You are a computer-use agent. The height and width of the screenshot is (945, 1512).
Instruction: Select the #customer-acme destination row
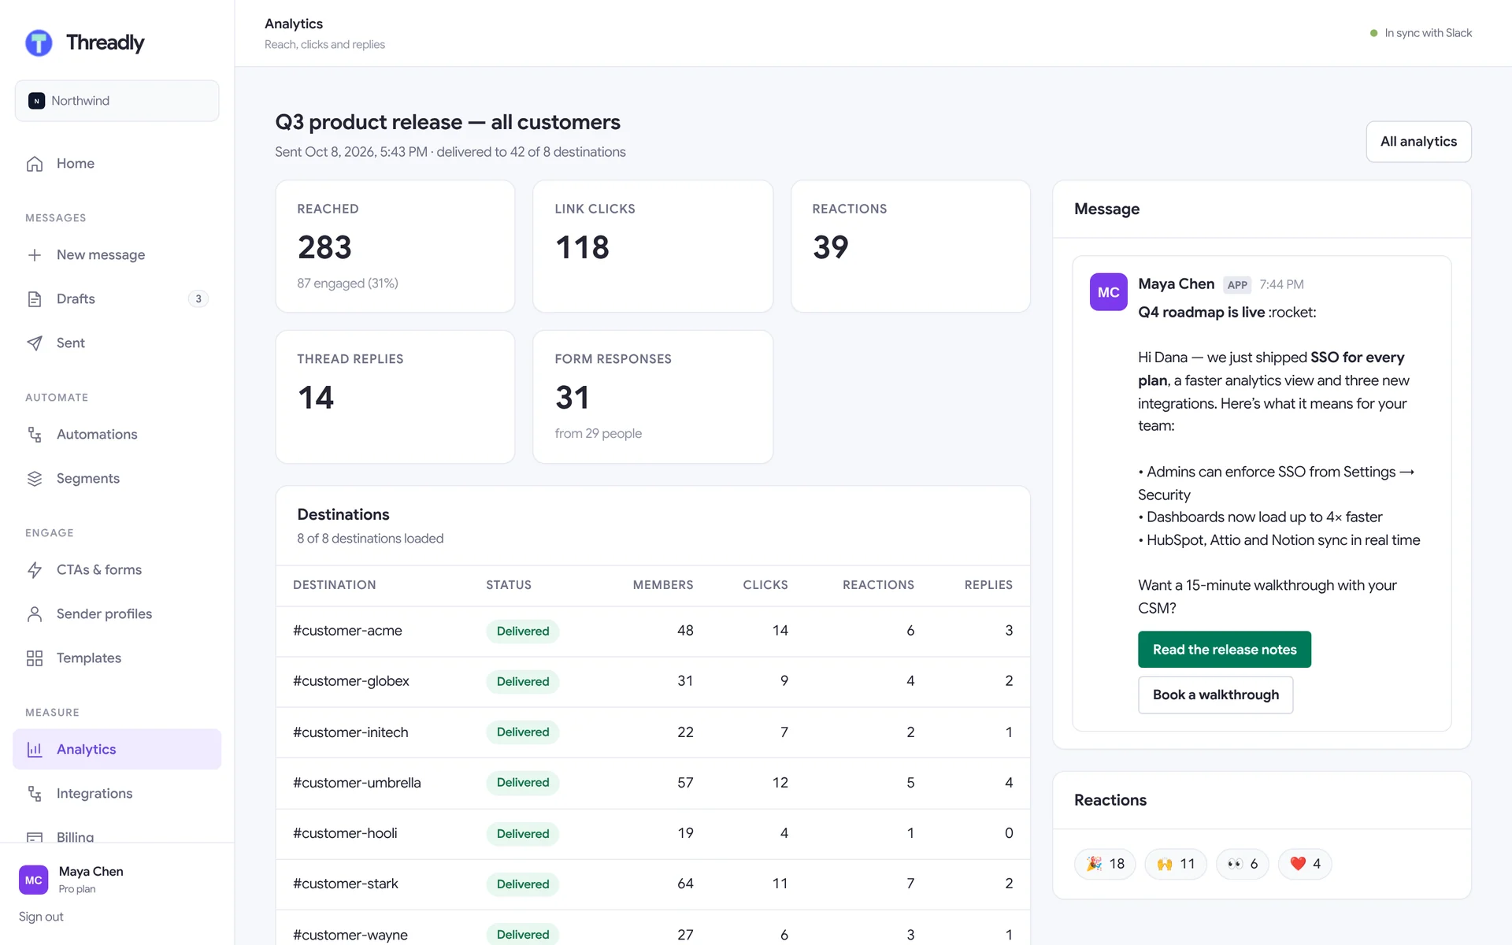653,631
